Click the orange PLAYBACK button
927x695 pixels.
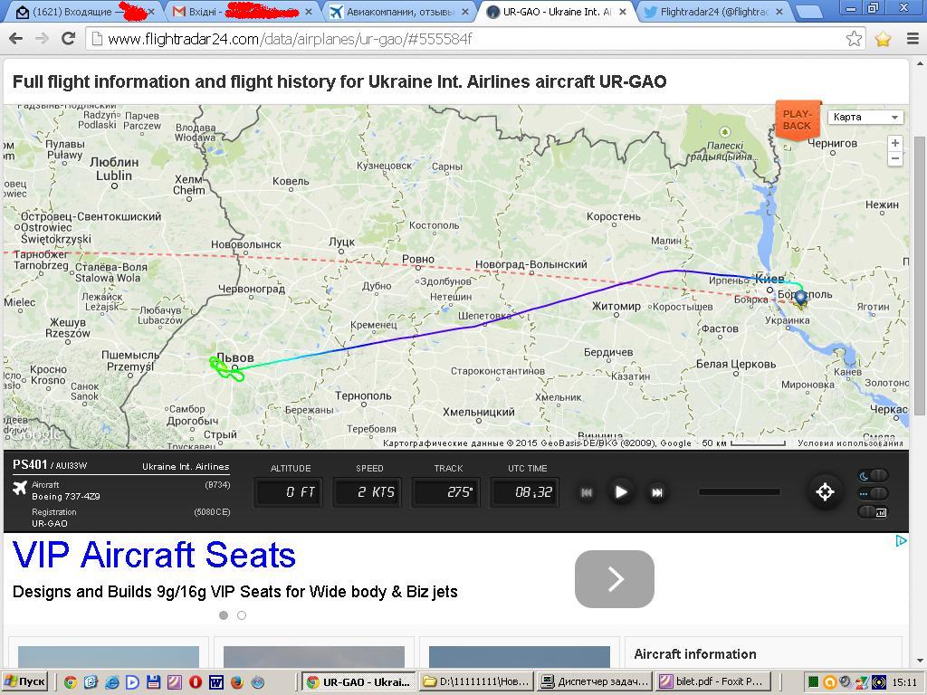[x=797, y=119]
